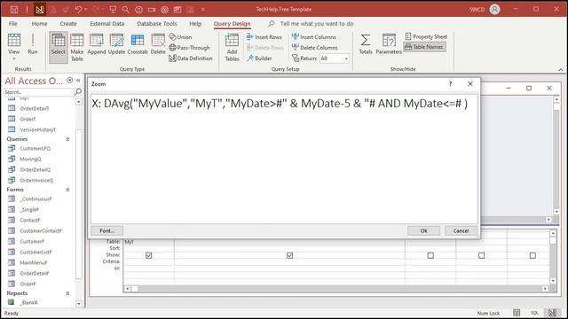Open Font settings in Zoom dialog
This screenshot has height=319, width=568.
pyautogui.click(x=106, y=230)
